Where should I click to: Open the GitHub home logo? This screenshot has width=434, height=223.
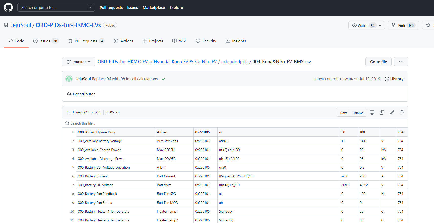(8, 7)
